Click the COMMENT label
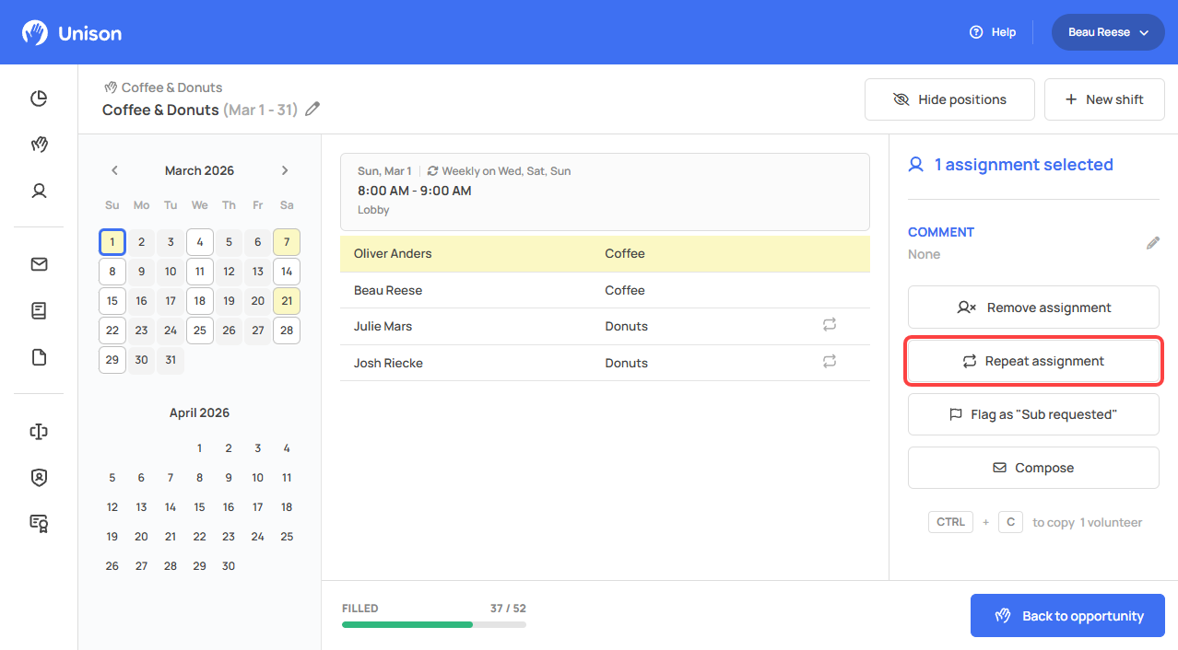The height and width of the screenshot is (650, 1178). [941, 232]
